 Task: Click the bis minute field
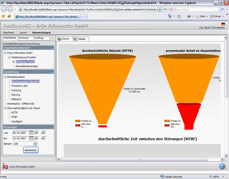pos(44,138)
